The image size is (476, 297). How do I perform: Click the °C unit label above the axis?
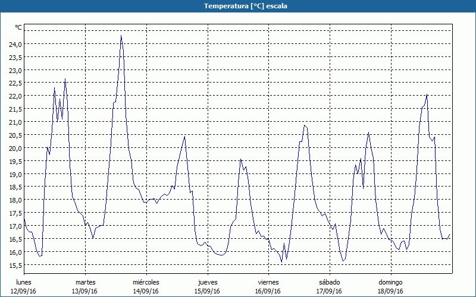tap(18, 28)
